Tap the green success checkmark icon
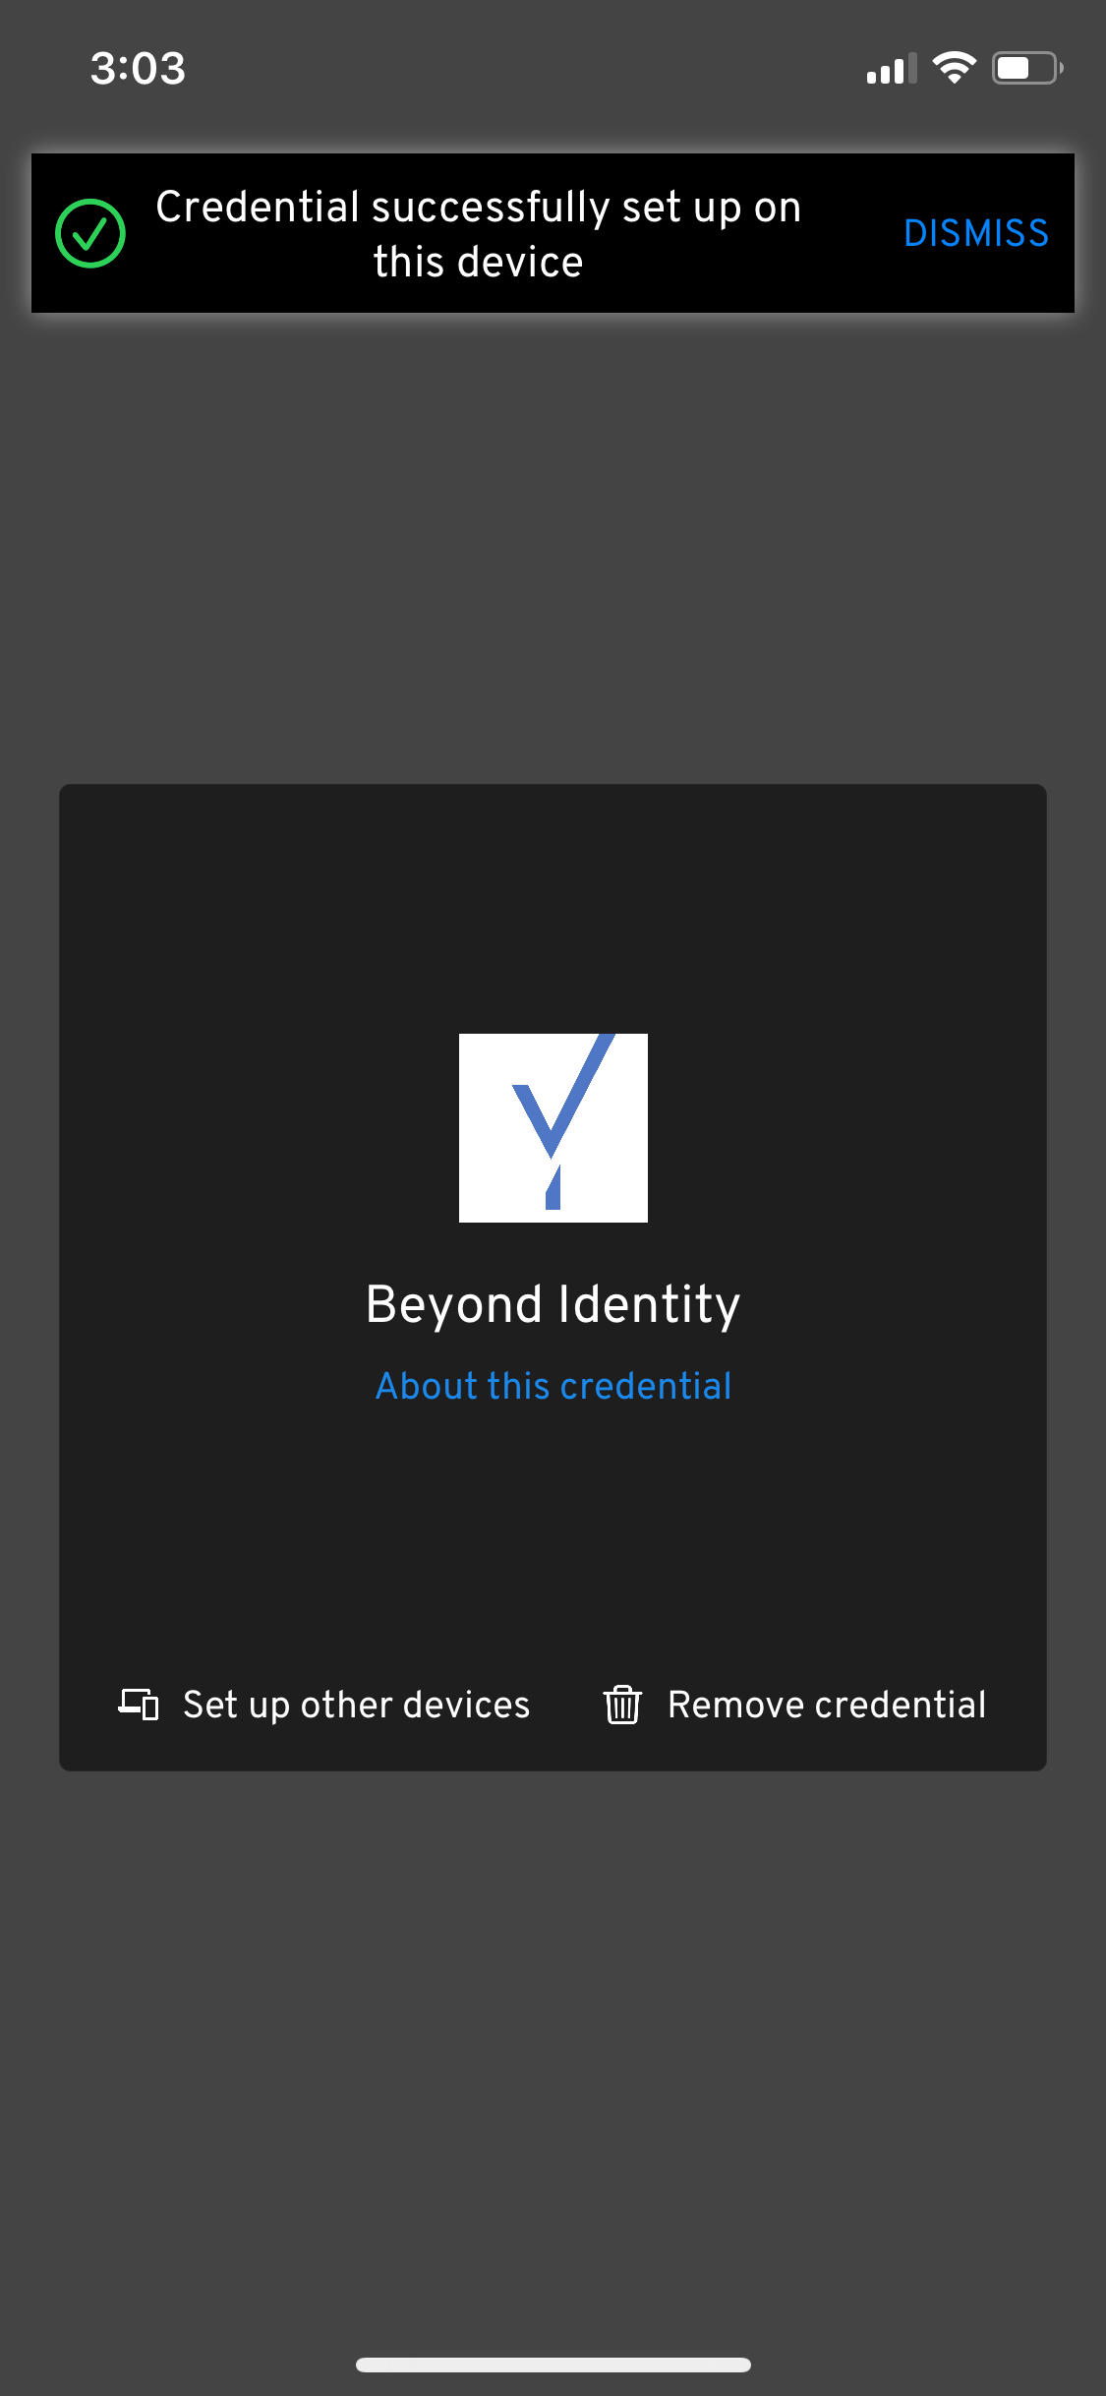1106x2396 pixels. click(x=90, y=233)
